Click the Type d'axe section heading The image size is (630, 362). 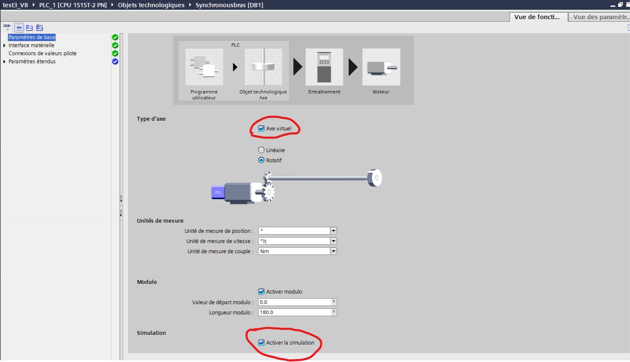tap(151, 119)
